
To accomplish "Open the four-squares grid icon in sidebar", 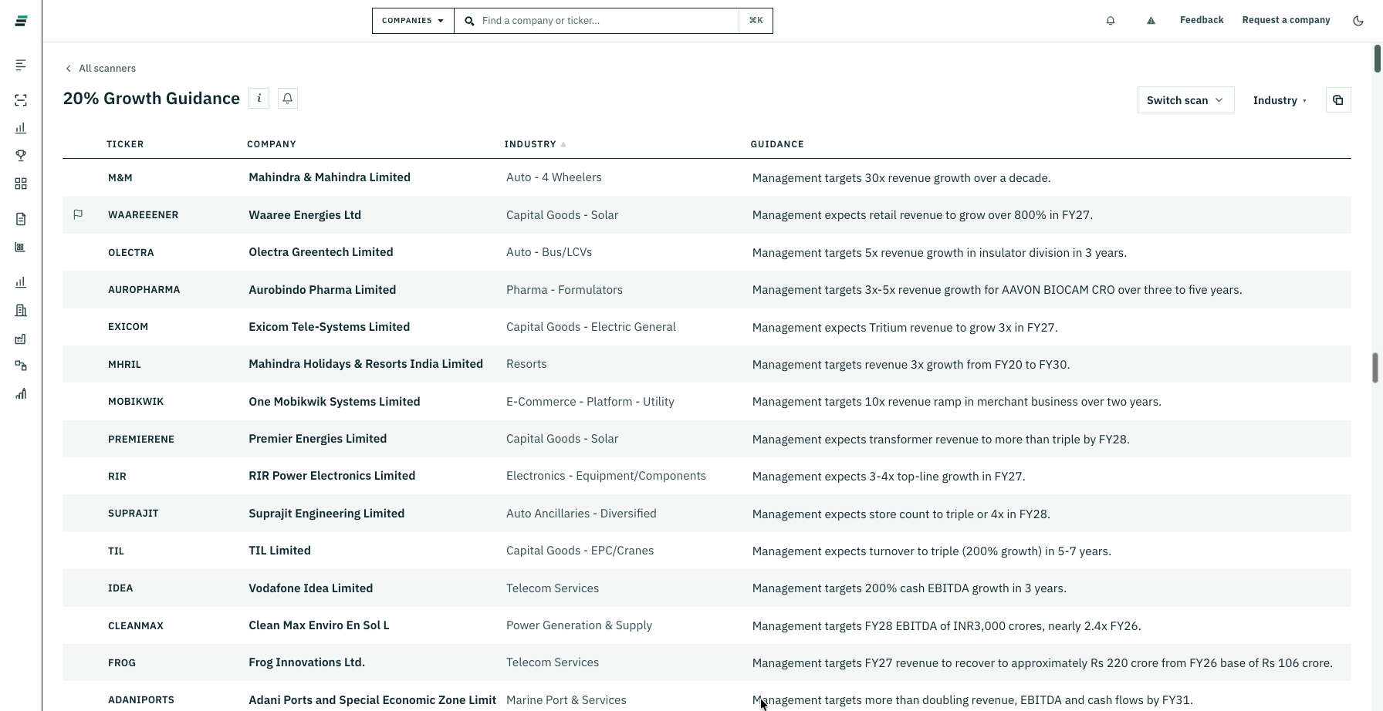I will click(x=21, y=184).
